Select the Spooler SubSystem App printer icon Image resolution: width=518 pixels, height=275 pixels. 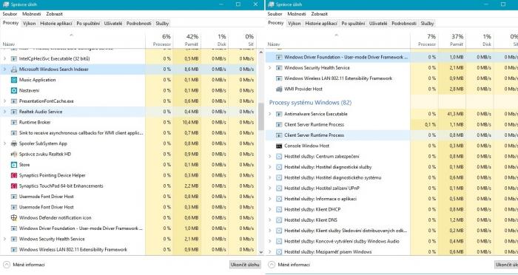tap(14, 143)
